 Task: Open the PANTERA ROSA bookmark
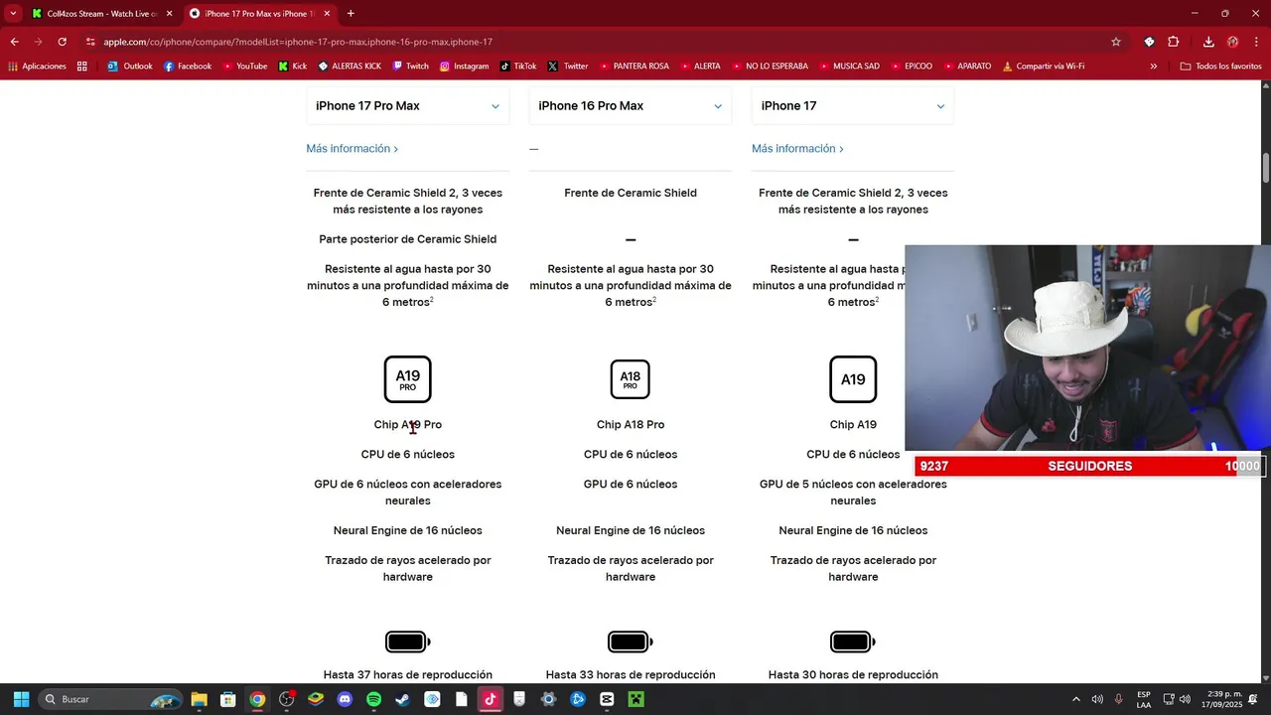[634, 67]
